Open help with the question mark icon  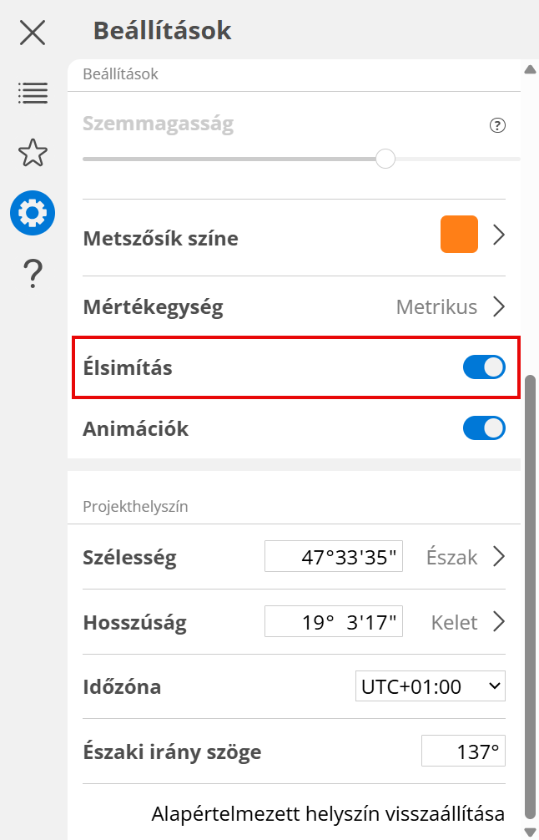point(33,273)
